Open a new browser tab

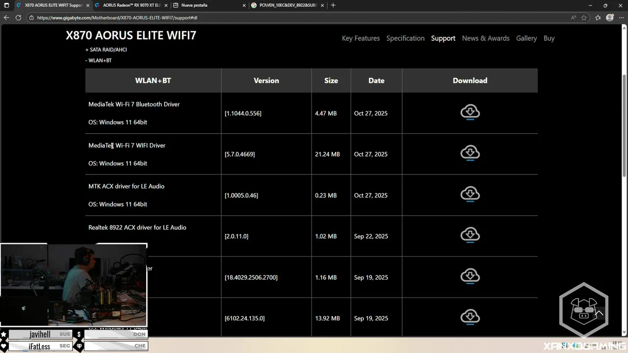(333, 5)
